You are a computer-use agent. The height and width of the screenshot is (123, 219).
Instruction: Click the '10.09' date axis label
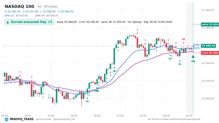pyautogui.click(x=27, y=115)
